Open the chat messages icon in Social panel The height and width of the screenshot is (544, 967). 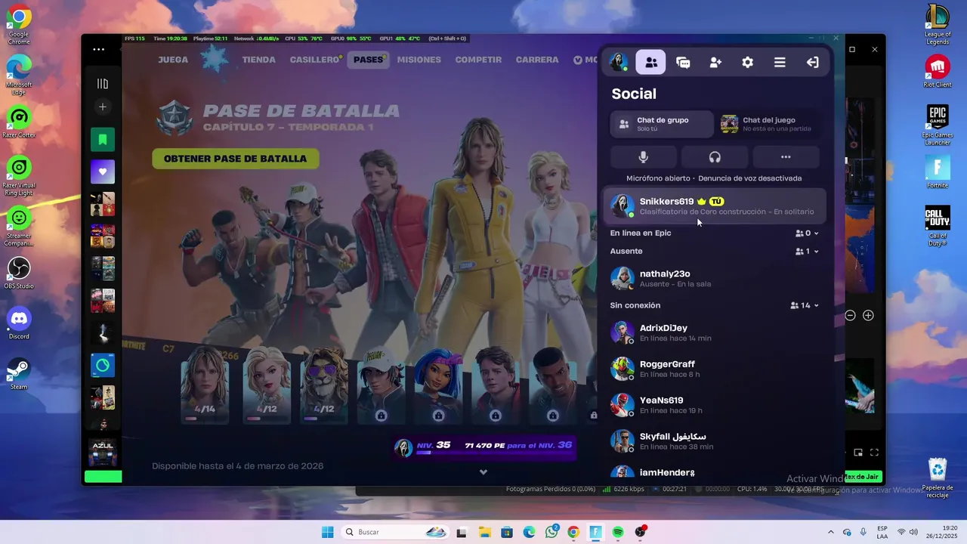point(683,63)
